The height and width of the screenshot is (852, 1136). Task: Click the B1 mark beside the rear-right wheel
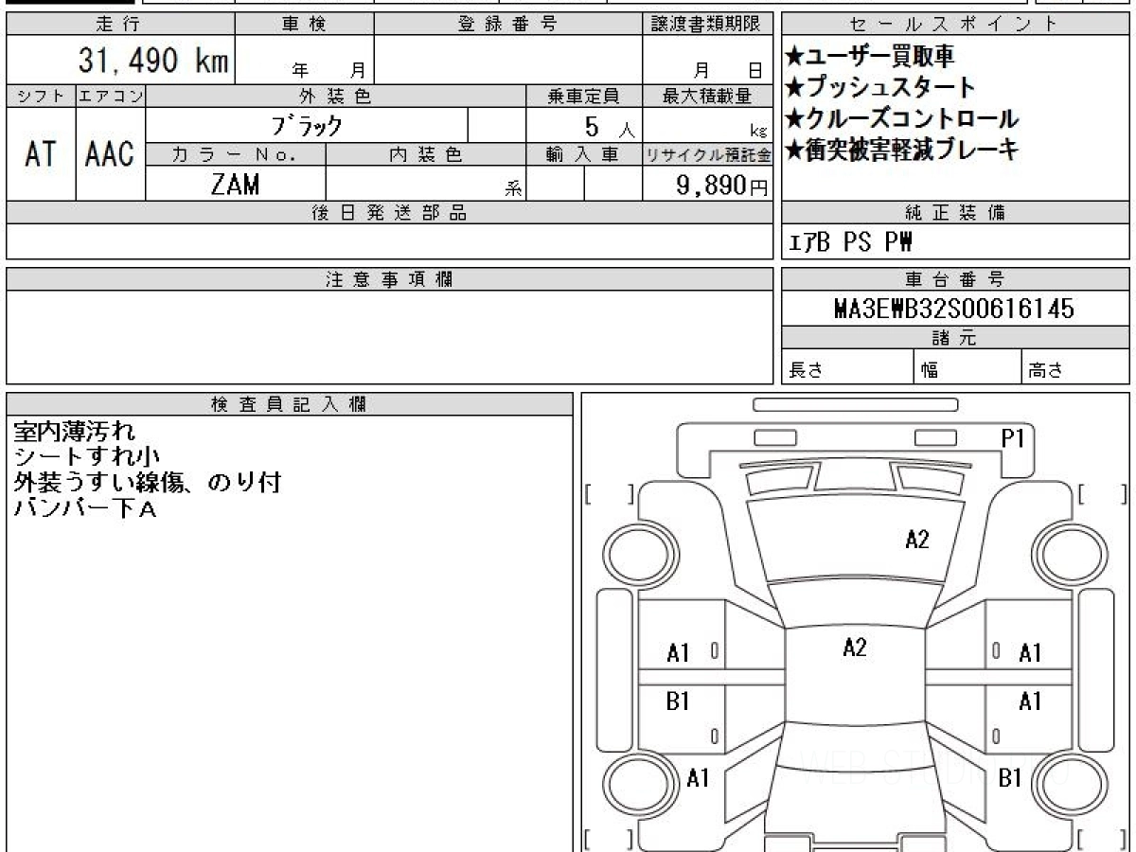[1010, 777]
